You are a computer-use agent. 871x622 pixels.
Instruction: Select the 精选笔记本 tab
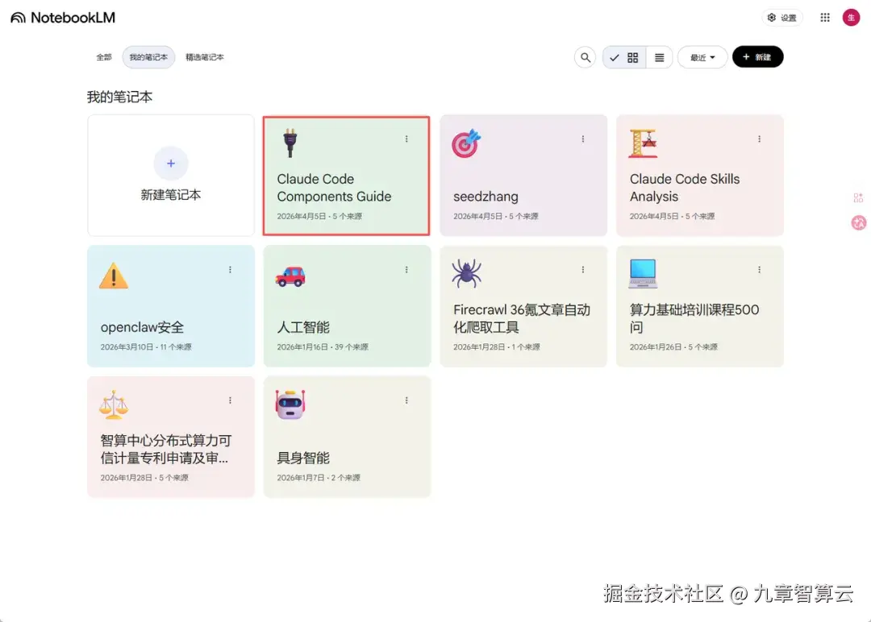[204, 57]
